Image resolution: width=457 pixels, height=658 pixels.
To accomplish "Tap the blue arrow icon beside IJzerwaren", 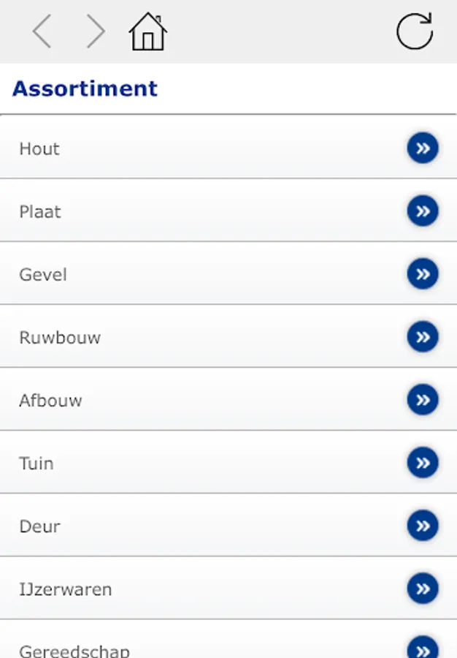I will [422, 589].
